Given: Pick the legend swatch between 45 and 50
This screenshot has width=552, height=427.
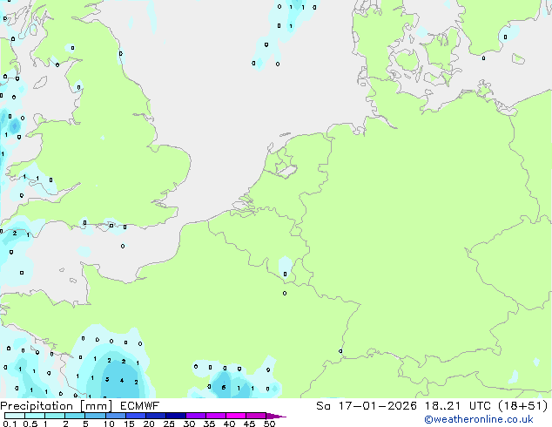Looking at the screenshot, I should (256, 416).
